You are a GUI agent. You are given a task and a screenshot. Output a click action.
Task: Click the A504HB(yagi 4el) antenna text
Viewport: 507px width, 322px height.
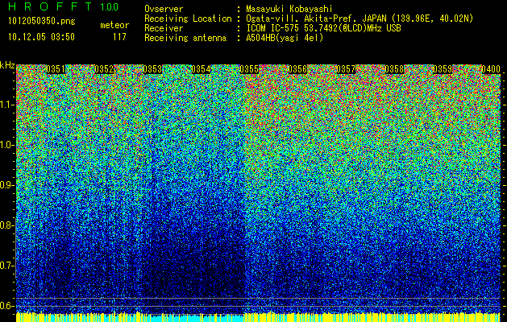[x=285, y=38]
